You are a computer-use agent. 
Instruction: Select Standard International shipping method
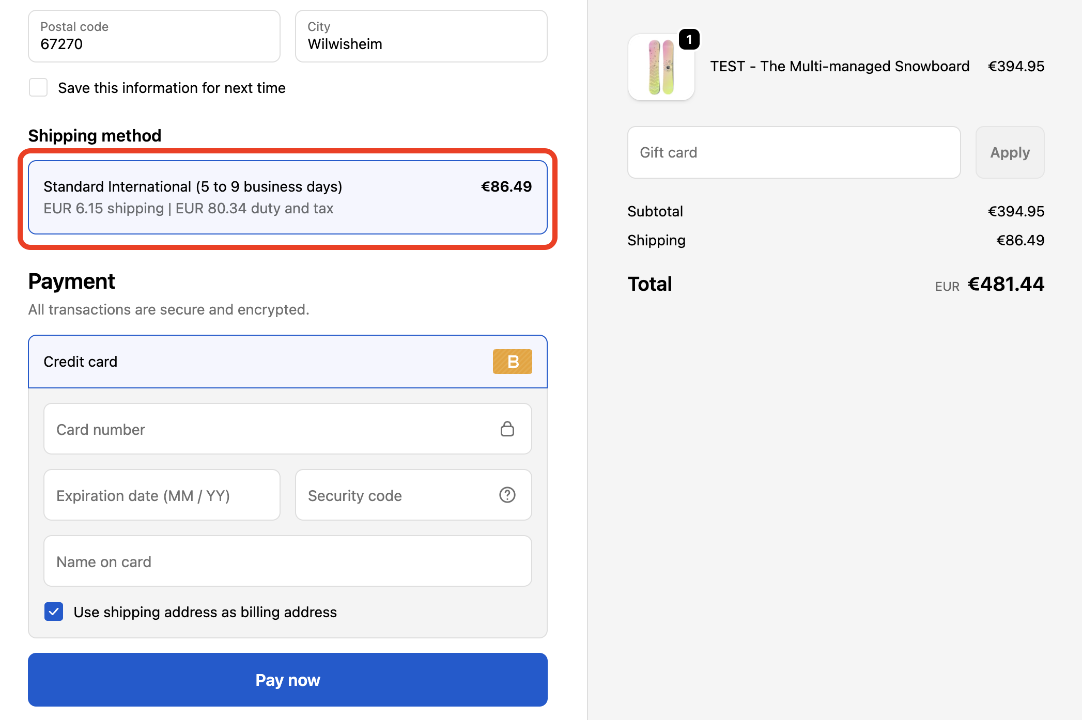(287, 197)
